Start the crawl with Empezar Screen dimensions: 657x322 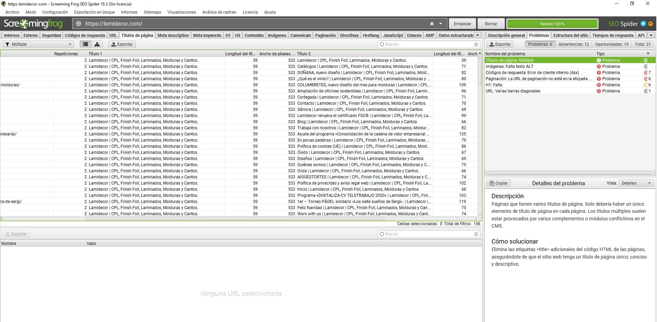click(x=462, y=24)
